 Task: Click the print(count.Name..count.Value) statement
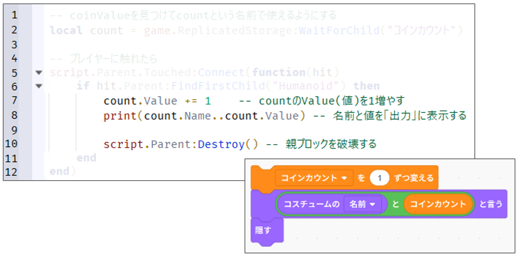pyautogui.click(x=205, y=116)
